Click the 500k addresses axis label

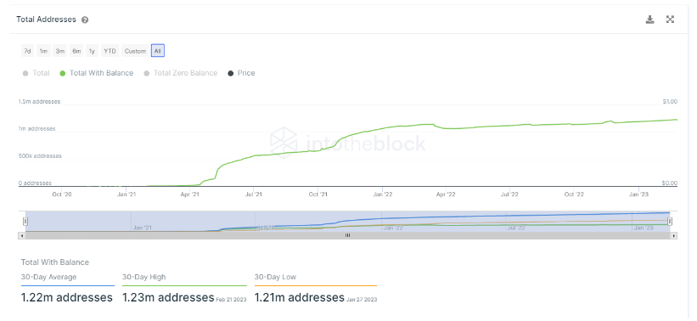click(x=40, y=156)
